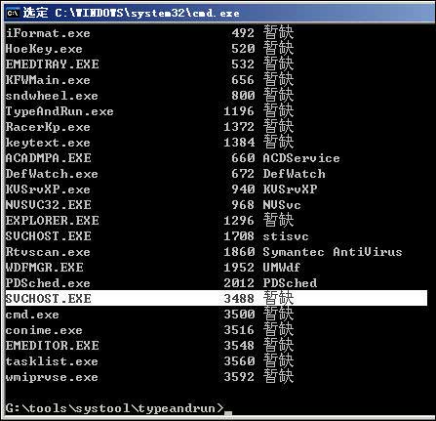This screenshot has width=436, height=421.
Task: Click the cmd.exe window title text
Action: pos(131,13)
